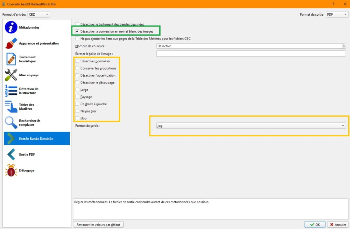The image size is (350, 229).
Task: Open the Débogage bug icon
Action: [11, 170]
